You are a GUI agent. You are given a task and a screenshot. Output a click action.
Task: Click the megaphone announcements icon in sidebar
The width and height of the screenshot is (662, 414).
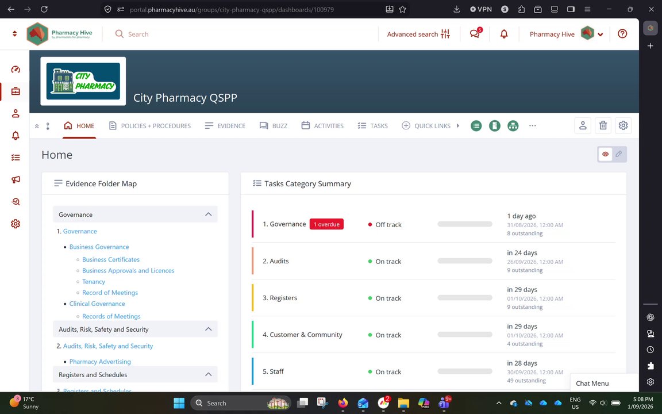point(16,179)
